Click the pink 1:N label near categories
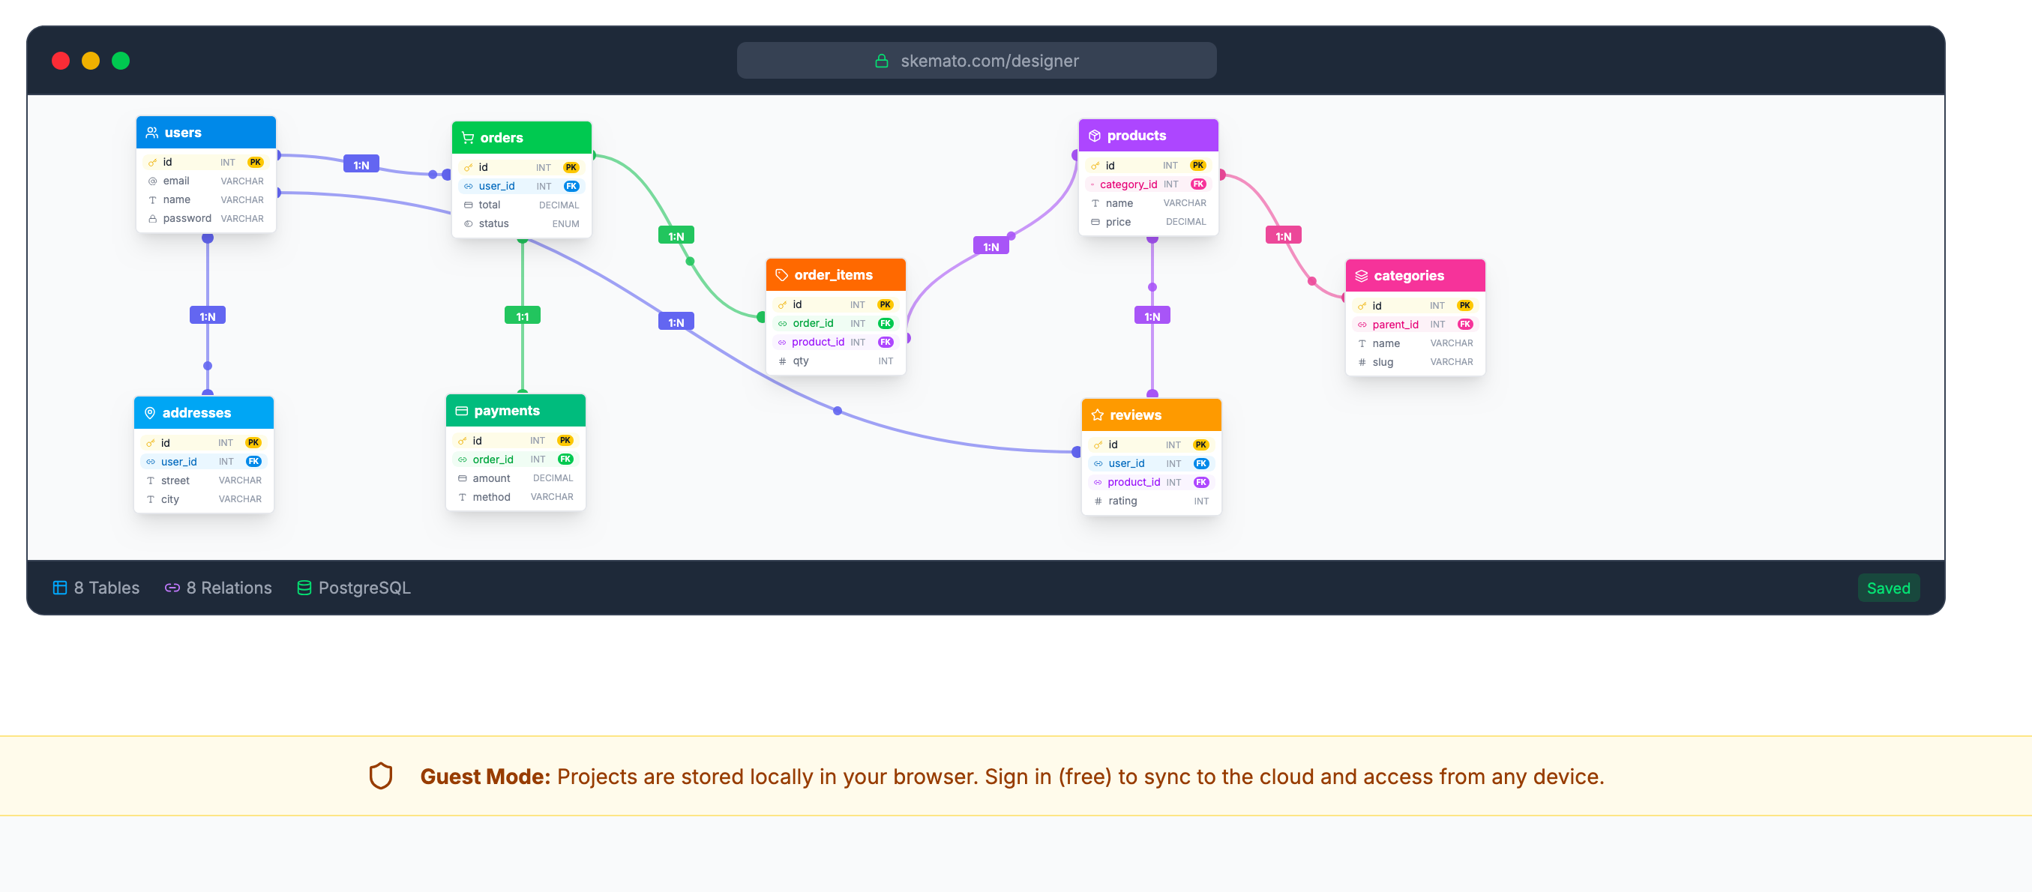 [x=1283, y=236]
